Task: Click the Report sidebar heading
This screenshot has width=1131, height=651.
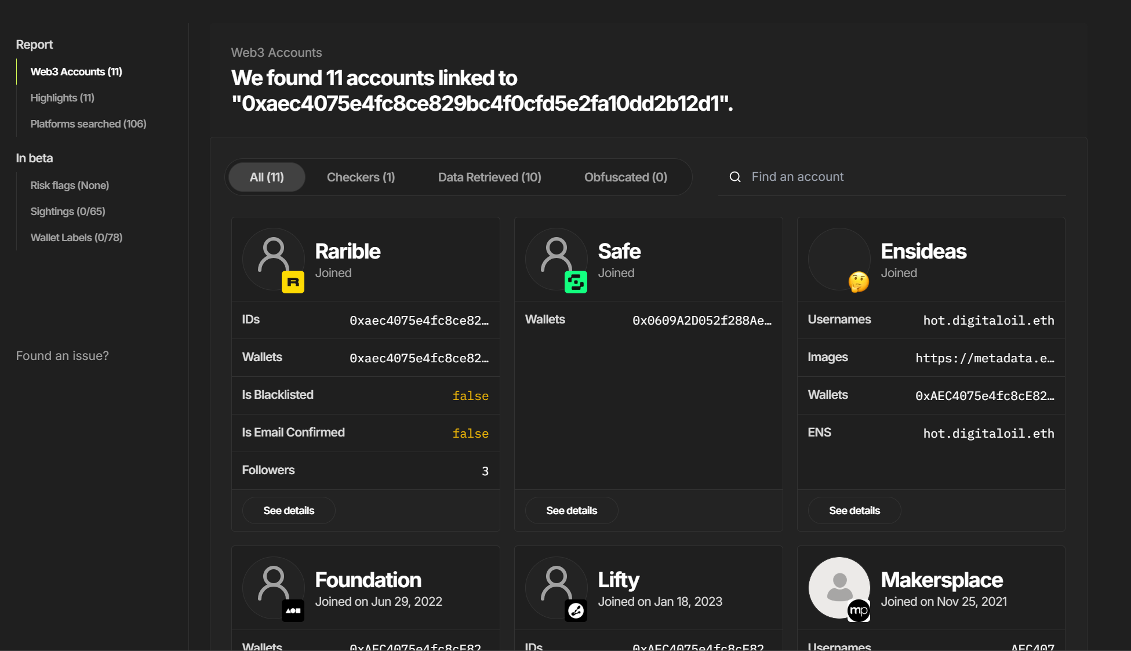Action: (34, 45)
